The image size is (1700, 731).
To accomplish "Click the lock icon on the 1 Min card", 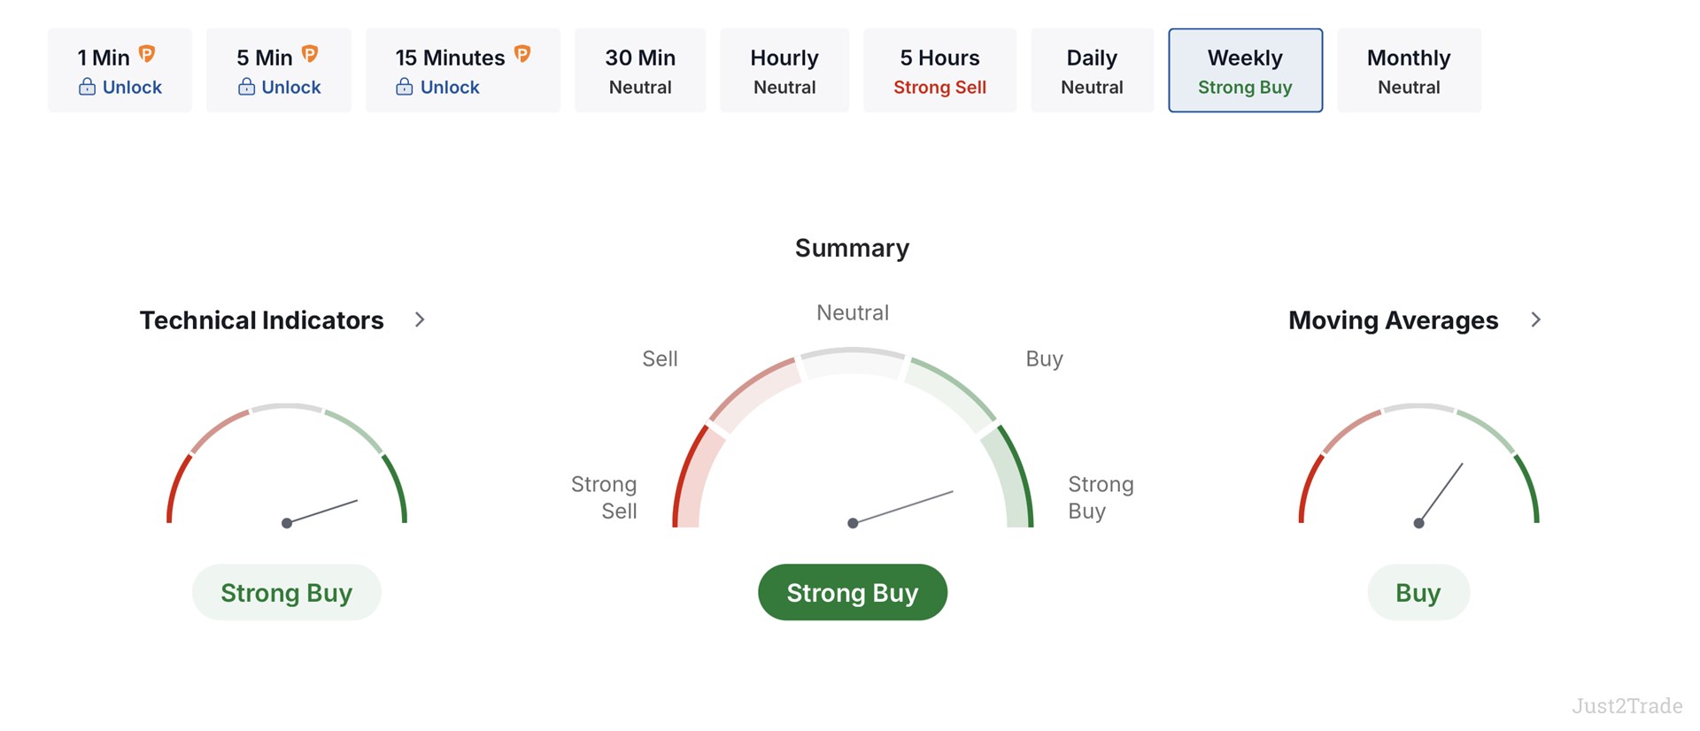I will coord(88,88).
